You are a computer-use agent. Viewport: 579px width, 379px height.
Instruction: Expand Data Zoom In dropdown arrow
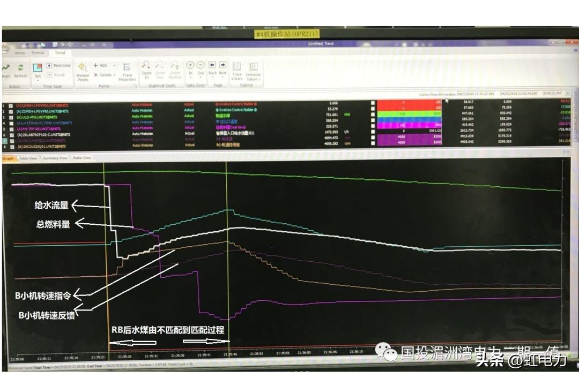click(x=190, y=78)
